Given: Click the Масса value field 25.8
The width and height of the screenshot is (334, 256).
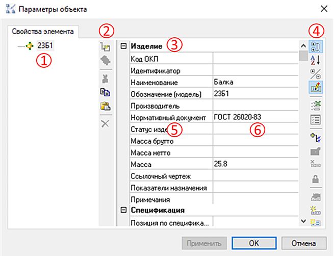Looking at the screenshot, I should pyautogui.click(x=255, y=165).
